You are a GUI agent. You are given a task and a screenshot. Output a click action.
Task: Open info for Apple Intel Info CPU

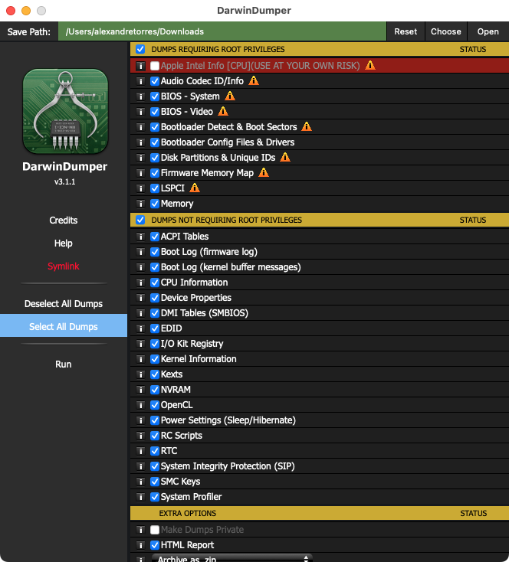(x=141, y=66)
